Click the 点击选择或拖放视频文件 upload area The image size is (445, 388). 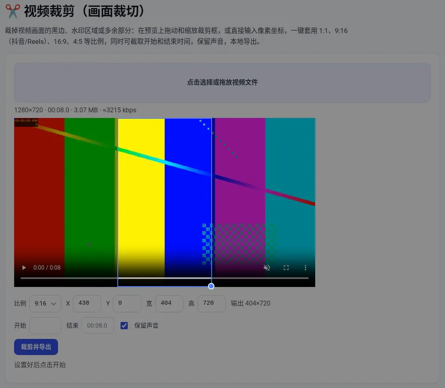coord(222,82)
